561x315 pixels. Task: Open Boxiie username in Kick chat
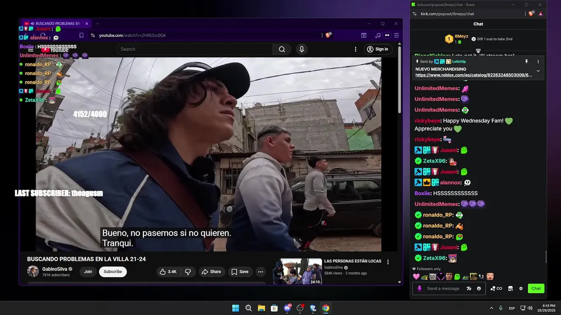point(423,193)
